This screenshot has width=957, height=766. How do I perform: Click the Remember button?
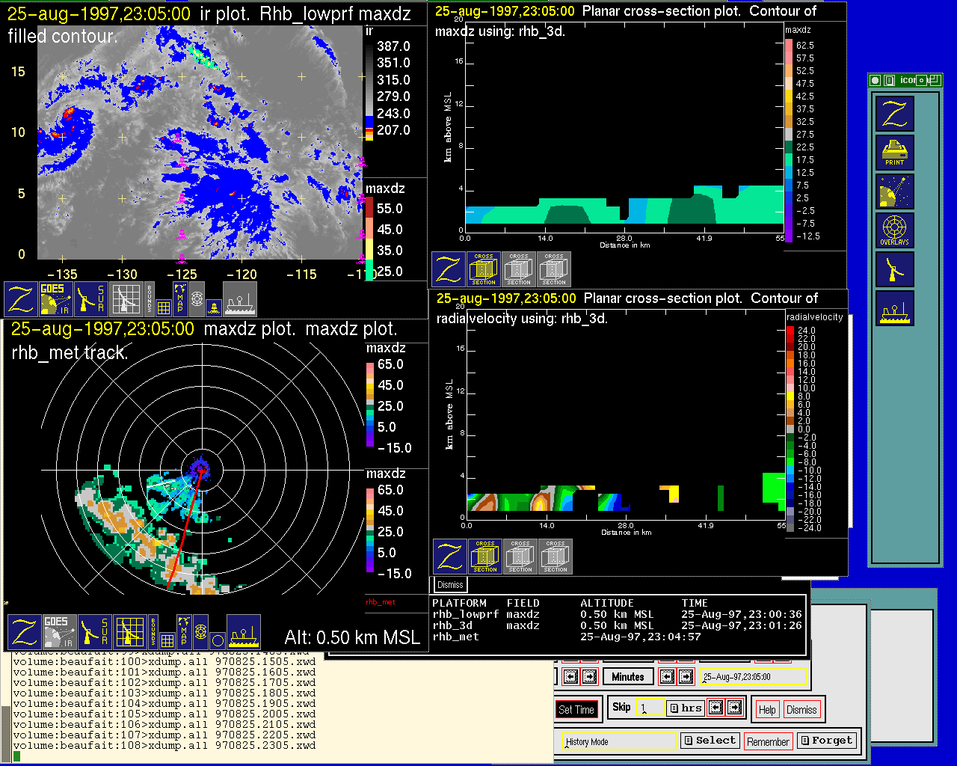(x=768, y=741)
